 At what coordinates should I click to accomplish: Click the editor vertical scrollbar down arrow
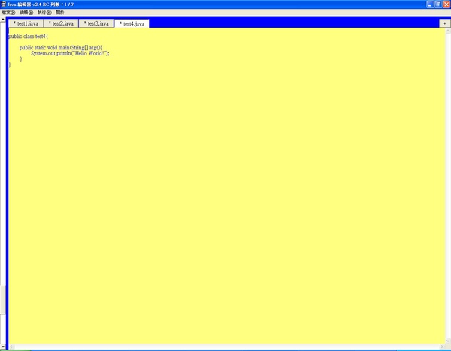pyautogui.click(x=448, y=341)
